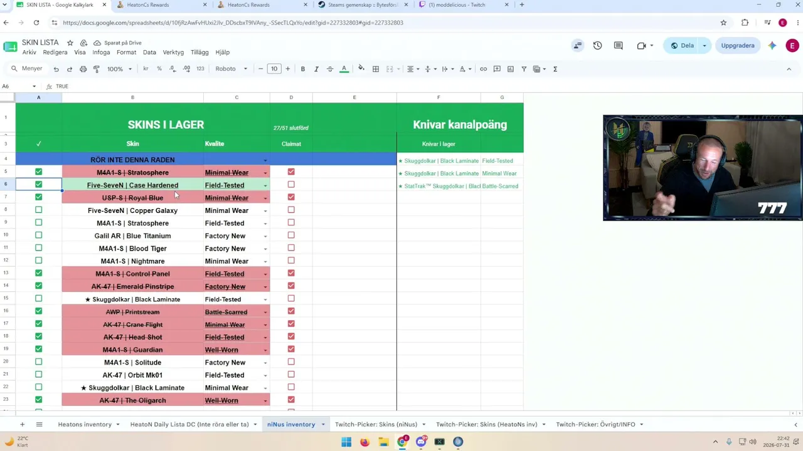Move the document to a folder
Image resolution: width=803 pixels, height=451 pixels.
(84, 43)
